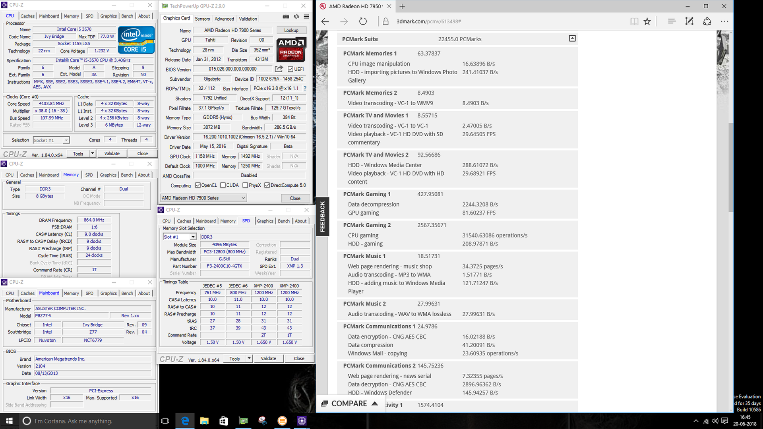Click the vertical FEEDBACK button
Image resolution: width=763 pixels, height=429 pixels.
[322, 216]
